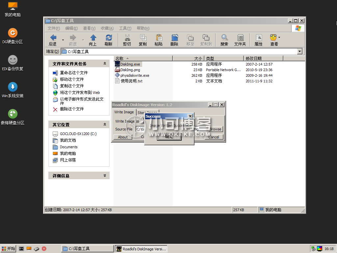Viewport: 337px width, 253px height.
Task: Open the Help menu (帮助)
Action: point(143,28)
